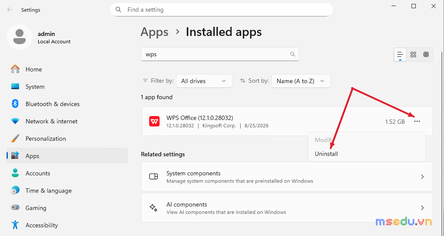Image resolution: width=444 pixels, height=236 pixels.
Task: Go to Network & internet
Action: [67, 121]
